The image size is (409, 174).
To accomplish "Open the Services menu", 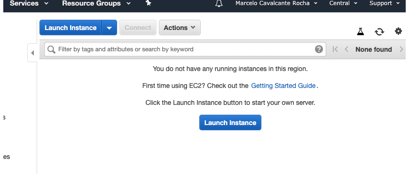I will point(29,3).
